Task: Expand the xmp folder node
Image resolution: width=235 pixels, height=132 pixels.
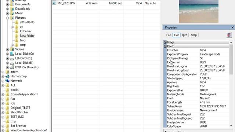Action: (x=12, y=45)
